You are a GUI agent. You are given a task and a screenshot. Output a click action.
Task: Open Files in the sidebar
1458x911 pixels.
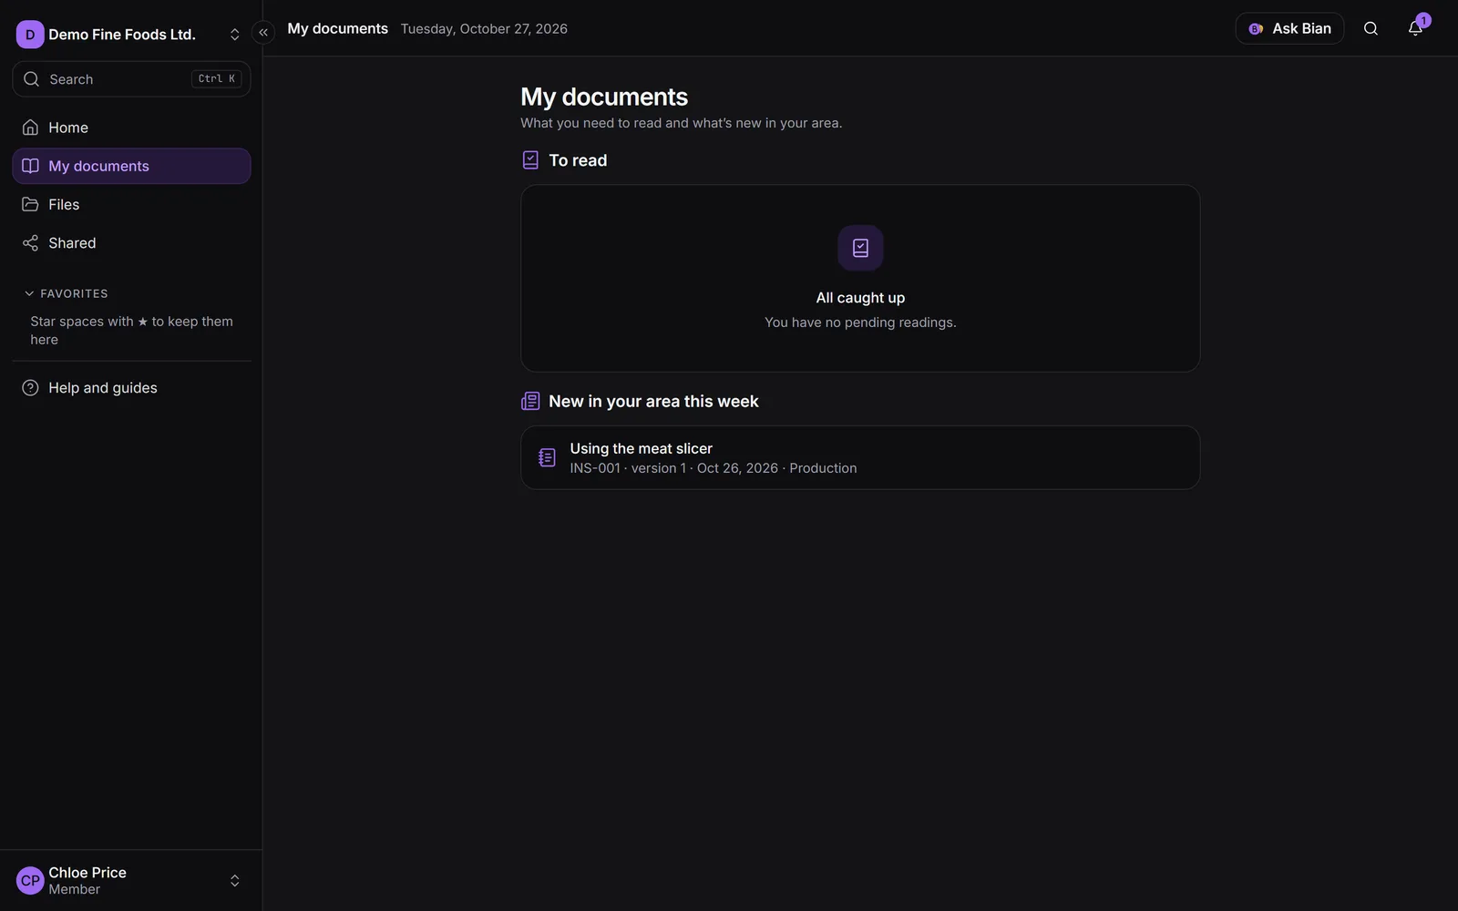click(x=131, y=204)
